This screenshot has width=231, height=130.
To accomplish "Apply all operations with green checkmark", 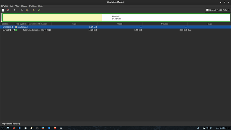I will 39,10.
